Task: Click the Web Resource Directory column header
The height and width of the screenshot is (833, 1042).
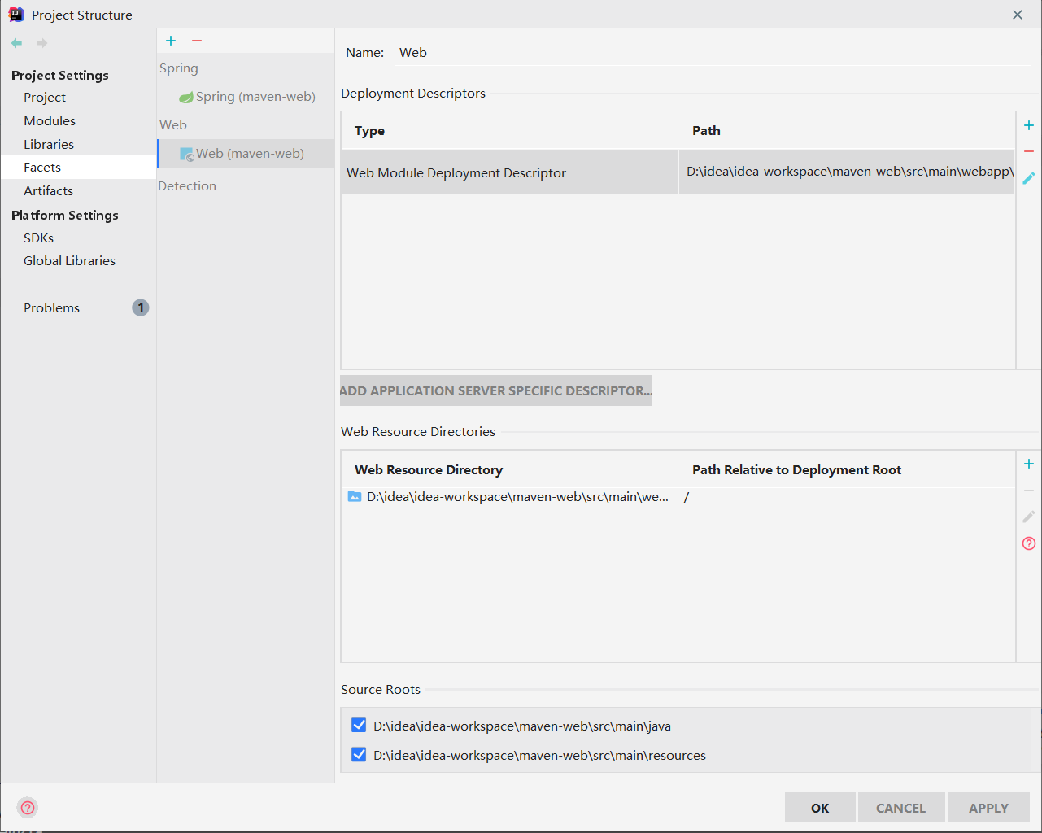Action: click(x=429, y=469)
